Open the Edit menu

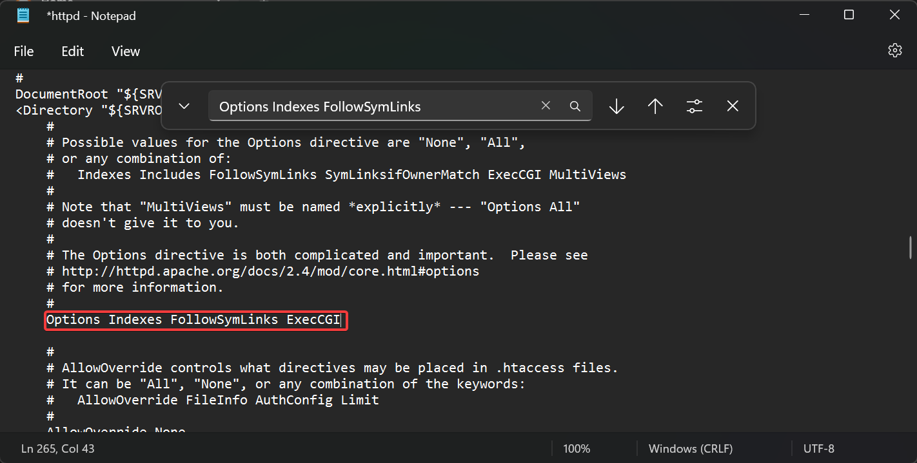tap(72, 51)
